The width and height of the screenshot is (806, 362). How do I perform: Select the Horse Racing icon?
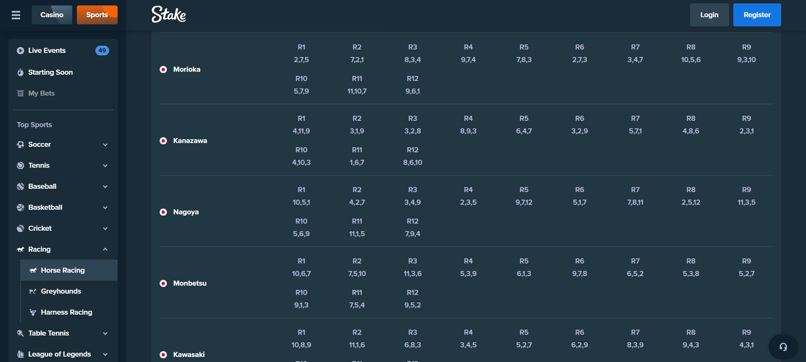pos(33,270)
